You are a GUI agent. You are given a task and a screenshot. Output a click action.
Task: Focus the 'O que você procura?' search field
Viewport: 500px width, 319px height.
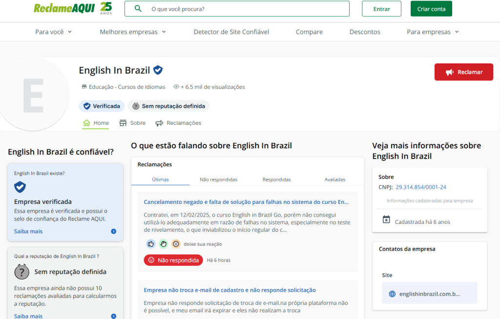coord(237,9)
